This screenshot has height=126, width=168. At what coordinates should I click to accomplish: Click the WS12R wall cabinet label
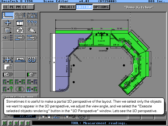(x=122, y=39)
